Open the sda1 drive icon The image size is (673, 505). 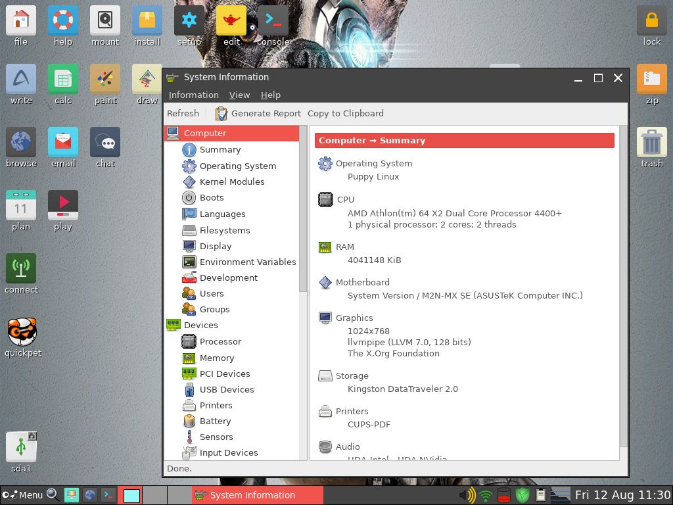coord(21,452)
